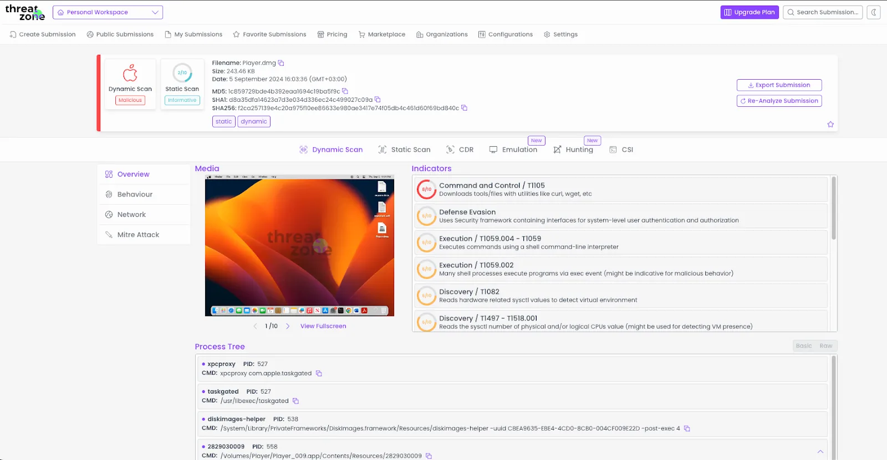Click the Process Tree scrollbar
The image size is (887, 460).
click(833, 408)
